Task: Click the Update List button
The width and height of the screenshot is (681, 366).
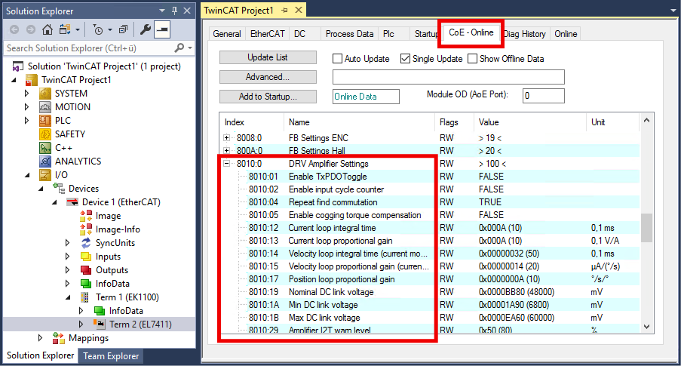Action: 268,57
